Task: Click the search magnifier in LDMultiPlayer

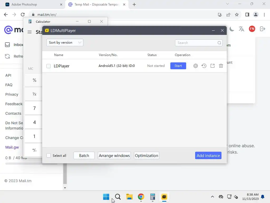Action: click(x=219, y=43)
